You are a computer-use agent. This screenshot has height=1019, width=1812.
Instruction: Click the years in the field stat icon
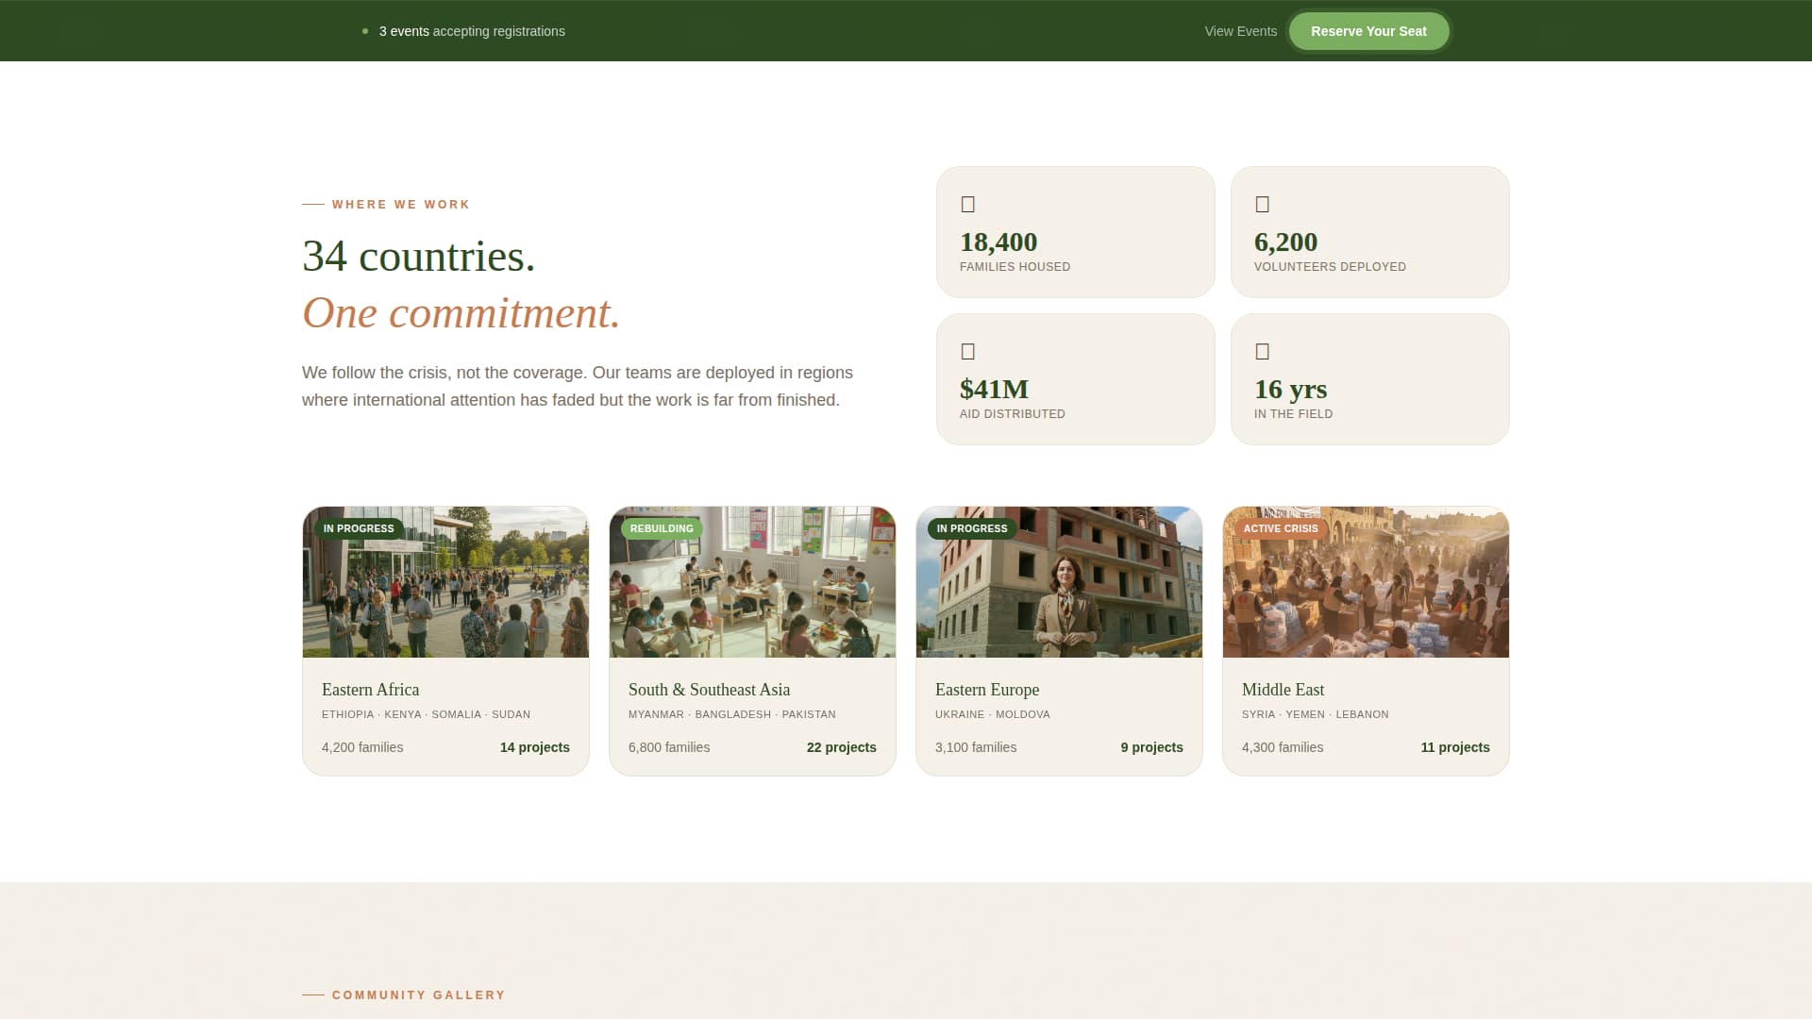pyautogui.click(x=1263, y=351)
